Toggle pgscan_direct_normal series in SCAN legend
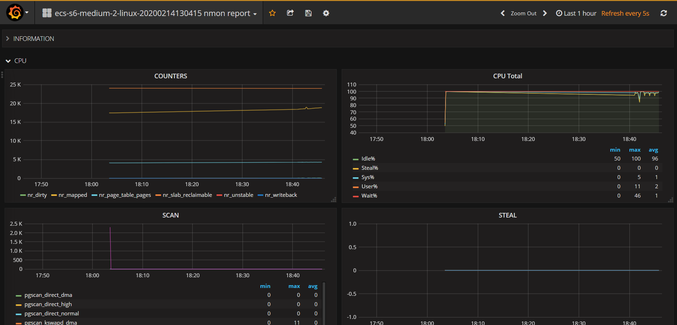Viewport: 677px width, 325px height. coord(52,313)
